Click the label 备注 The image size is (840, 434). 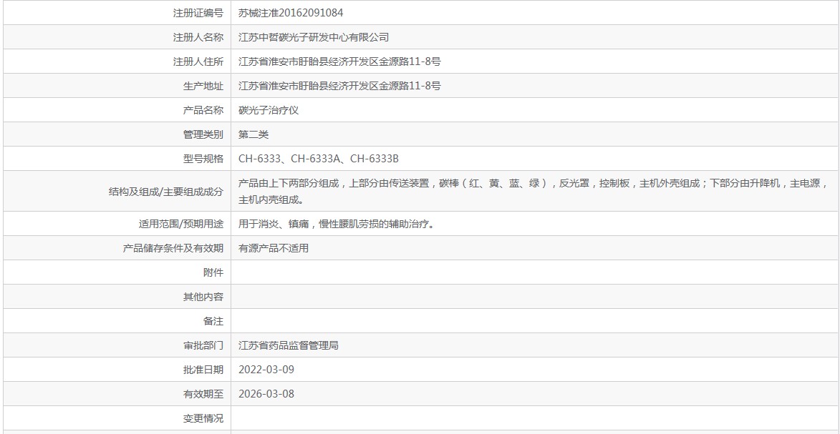pyautogui.click(x=213, y=321)
